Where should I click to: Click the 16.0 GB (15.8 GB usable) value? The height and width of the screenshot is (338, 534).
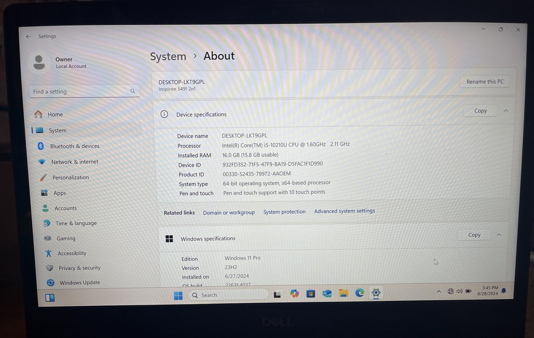coord(250,155)
